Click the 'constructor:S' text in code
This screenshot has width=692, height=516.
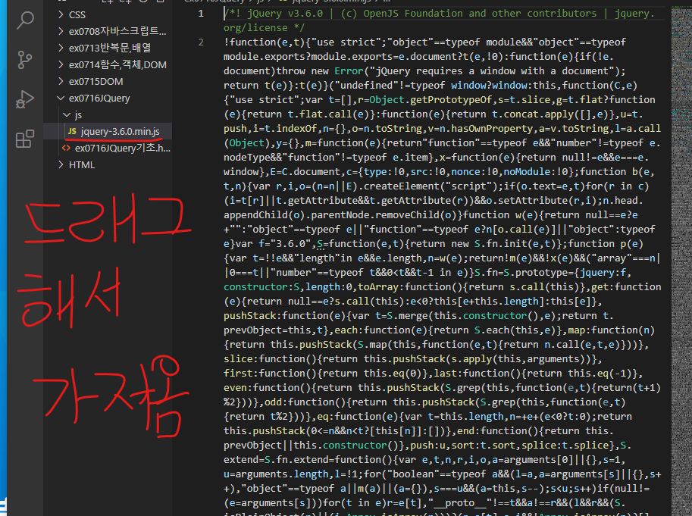pyautogui.click(x=261, y=287)
